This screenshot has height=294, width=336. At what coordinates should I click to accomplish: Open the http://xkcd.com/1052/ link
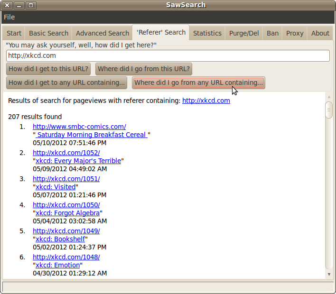[66, 153]
